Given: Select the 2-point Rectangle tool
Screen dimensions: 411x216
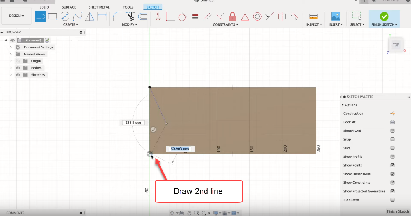Looking at the screenshot, I should coord(52,17).
